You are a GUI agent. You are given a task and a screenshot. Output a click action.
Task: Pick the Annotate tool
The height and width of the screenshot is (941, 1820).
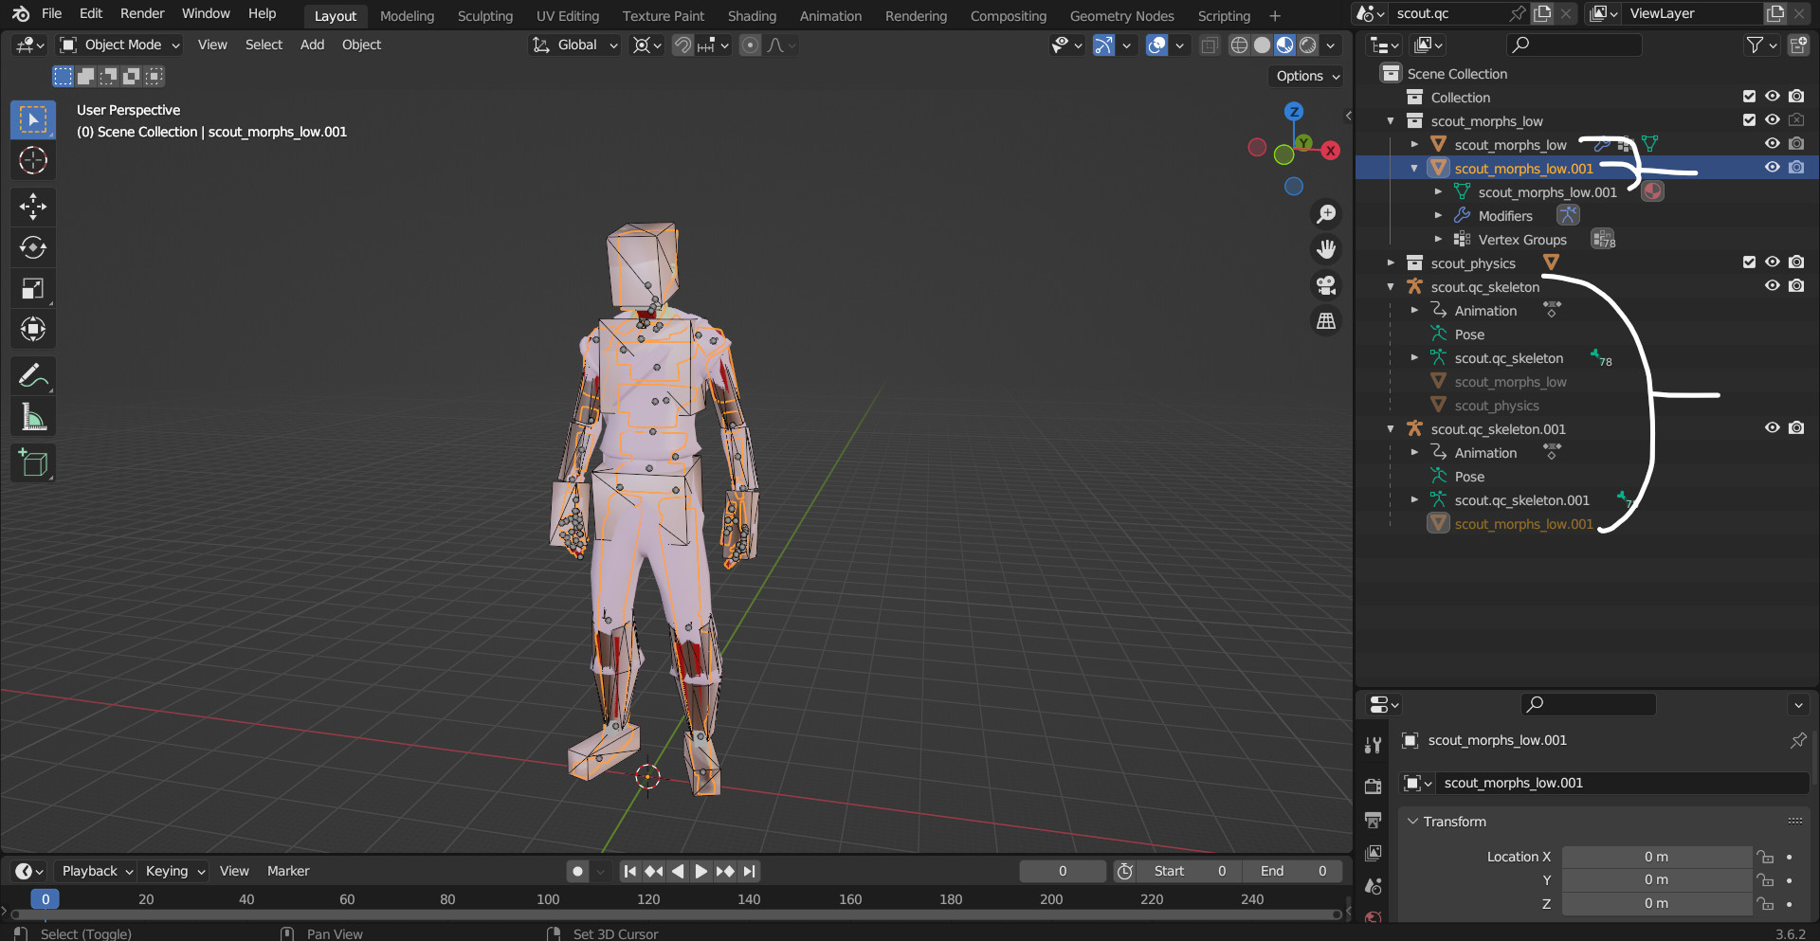coord(33,375)
